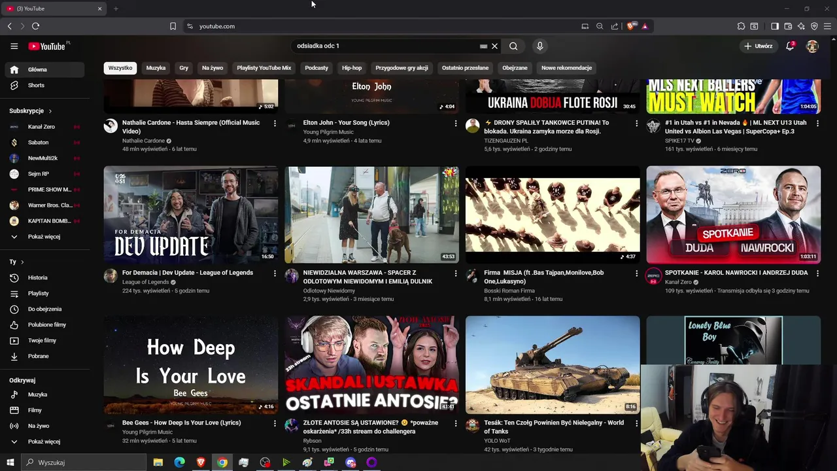
Task: Go to Główna in sidebar
Action: coord(44,69)
